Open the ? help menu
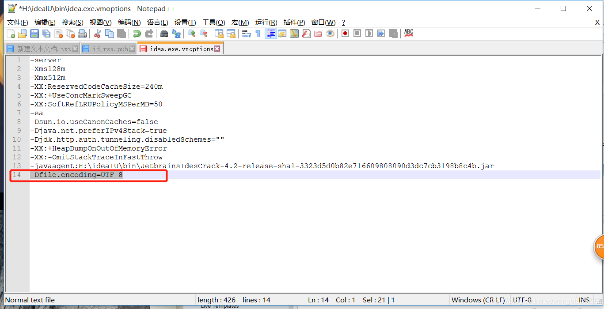Screen dimensions: 604x309 click(x=344, y=23)
